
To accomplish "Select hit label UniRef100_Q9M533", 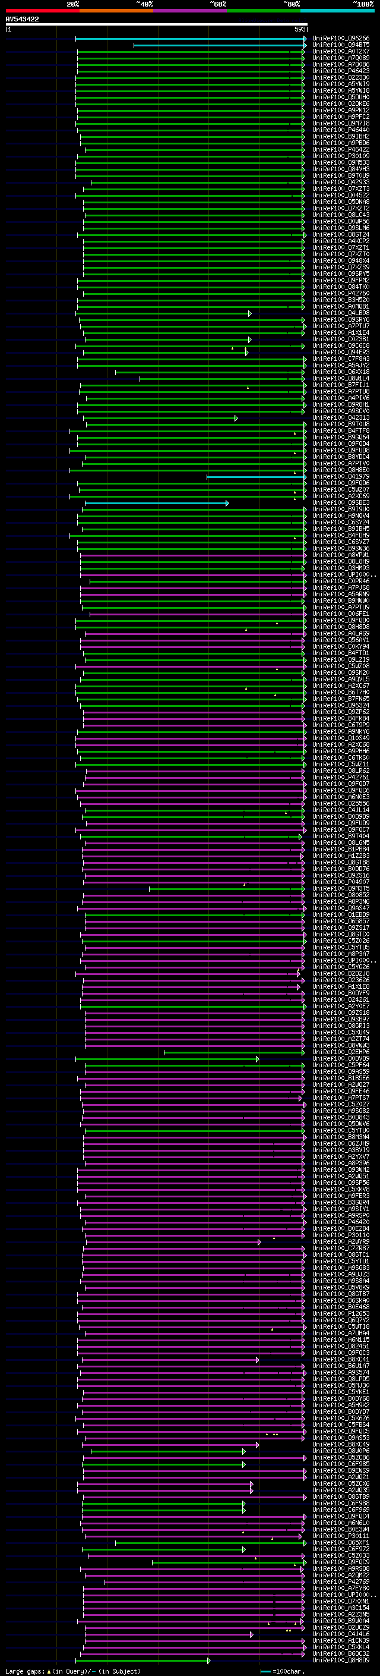I will (x=340, y=163).
